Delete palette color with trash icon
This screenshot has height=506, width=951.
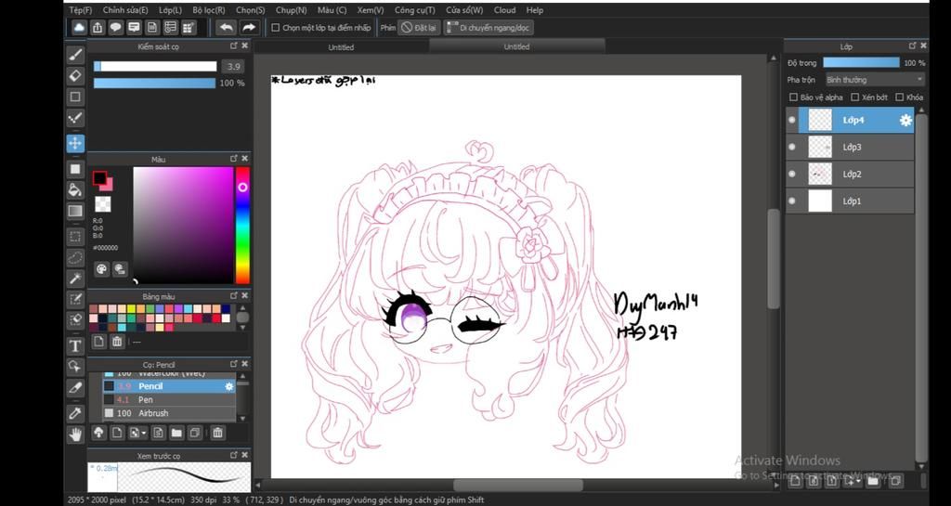pos(117,342)
